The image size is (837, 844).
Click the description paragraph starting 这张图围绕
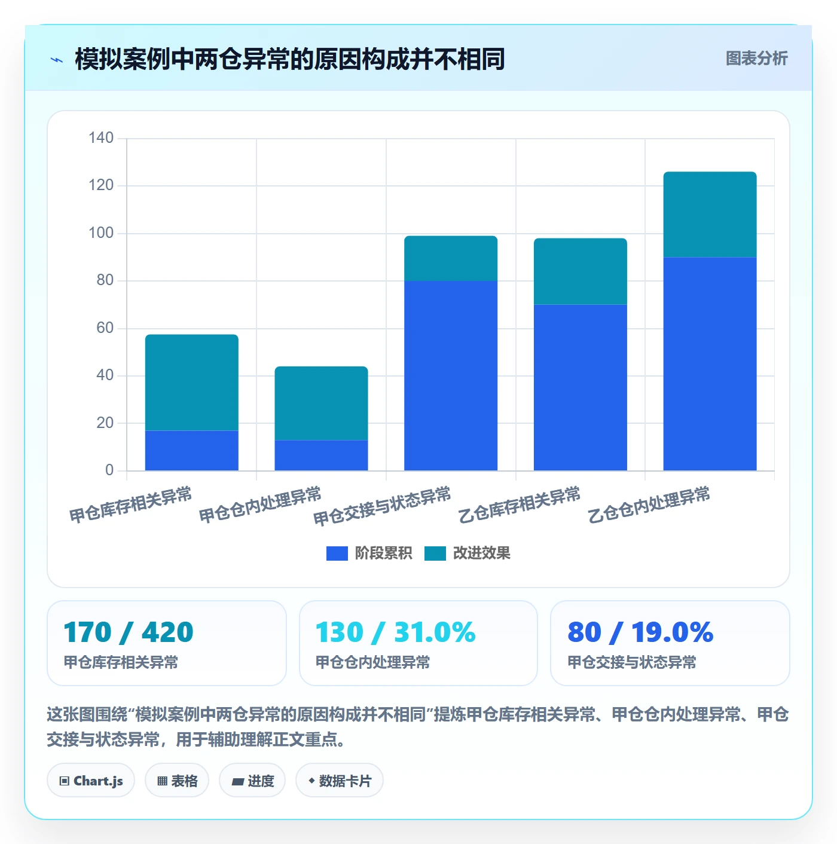[x=418, y=727]
